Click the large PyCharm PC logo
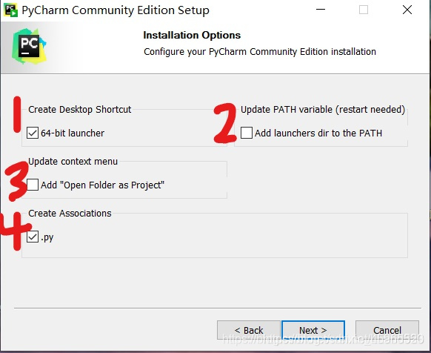The width and height of the screenshot is (431, 353). (x=29, y=46)
